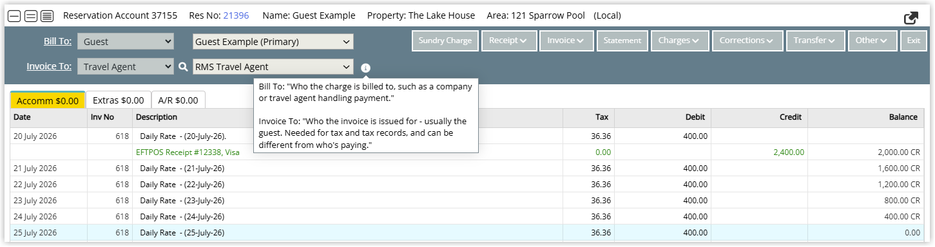
Task: Open account in new window icon
Action: coord(911,18)
